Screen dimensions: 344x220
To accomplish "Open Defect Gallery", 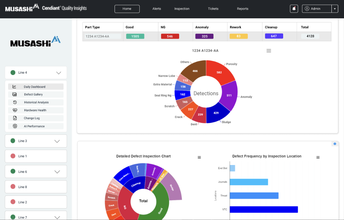I will 36,94.
